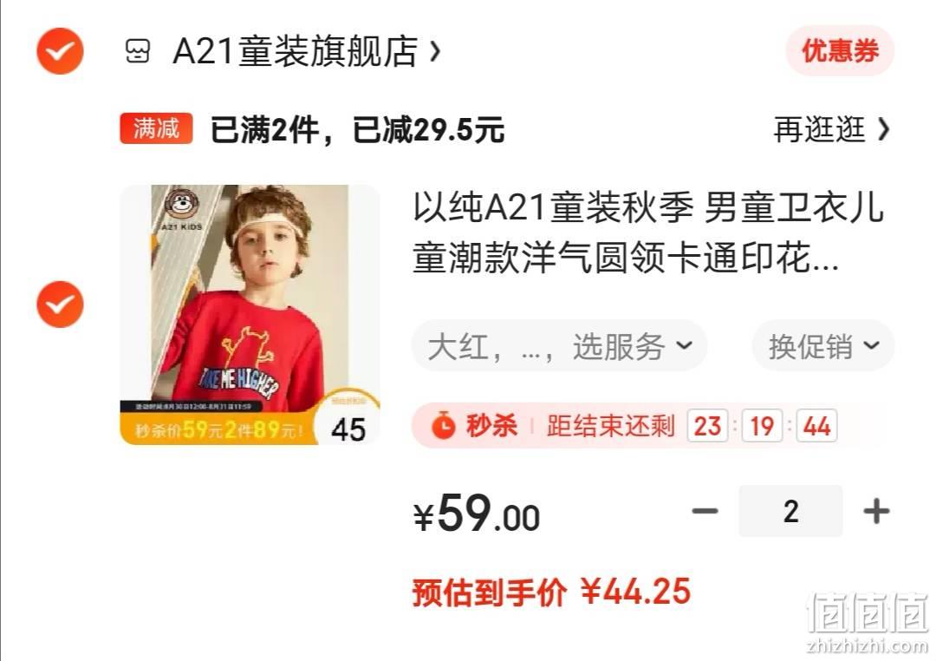This screenshot has width=936, height=661.
Task: Expand the 换促销 promotion dropdown
Action: [823, 346]
